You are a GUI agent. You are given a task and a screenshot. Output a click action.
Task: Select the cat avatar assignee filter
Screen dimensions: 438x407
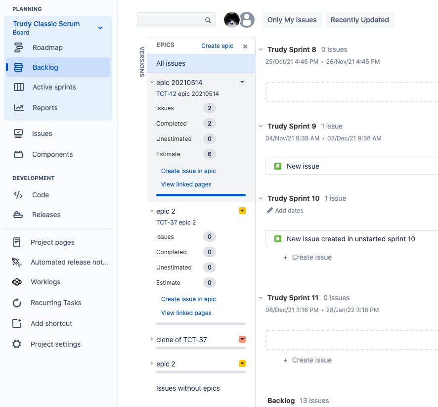[x=231, y=20]
